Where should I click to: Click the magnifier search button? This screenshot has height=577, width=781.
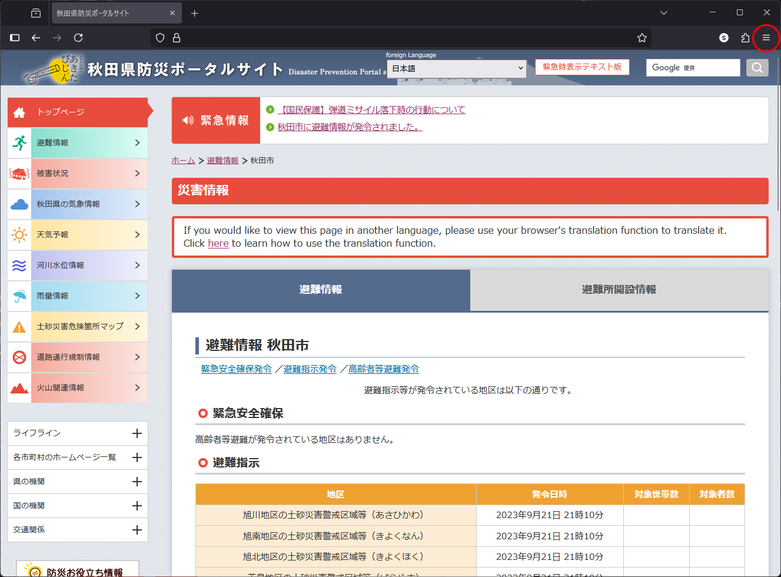[x=757, y=68]
